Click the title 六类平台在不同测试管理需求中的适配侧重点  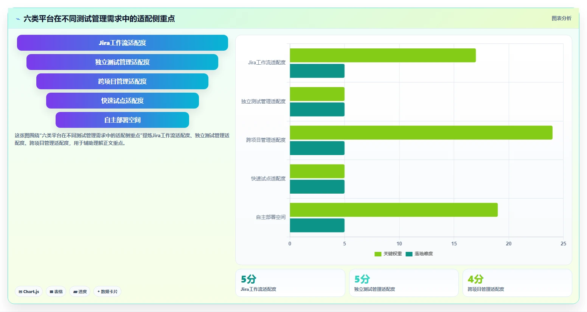99,19
